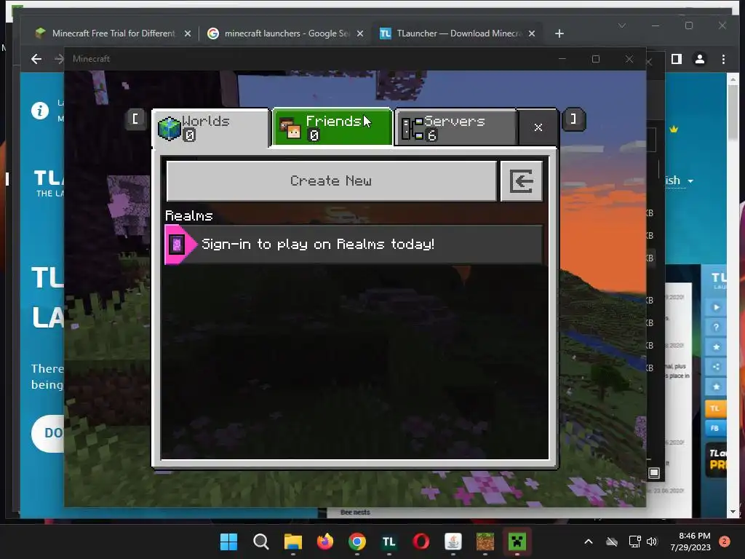
Task: Open Chrome three-dot menu
Action: (x=723, y=59)
